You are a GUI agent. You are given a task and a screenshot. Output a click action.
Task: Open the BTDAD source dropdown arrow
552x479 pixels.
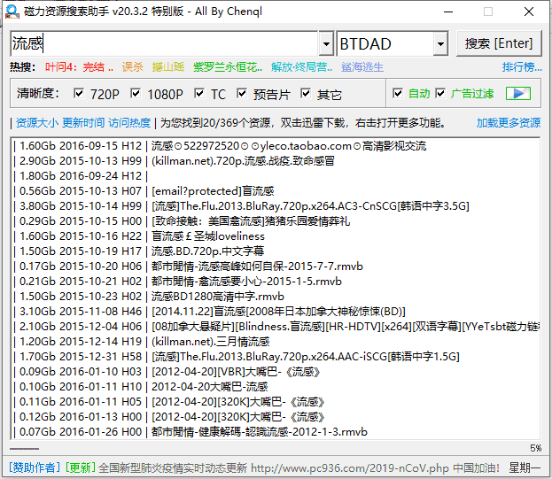[x=440, y=44]
